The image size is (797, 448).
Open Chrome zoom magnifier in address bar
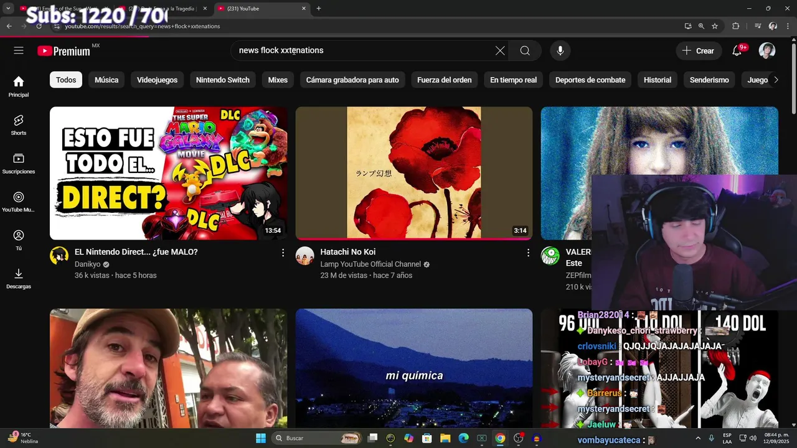pos(701,26)
